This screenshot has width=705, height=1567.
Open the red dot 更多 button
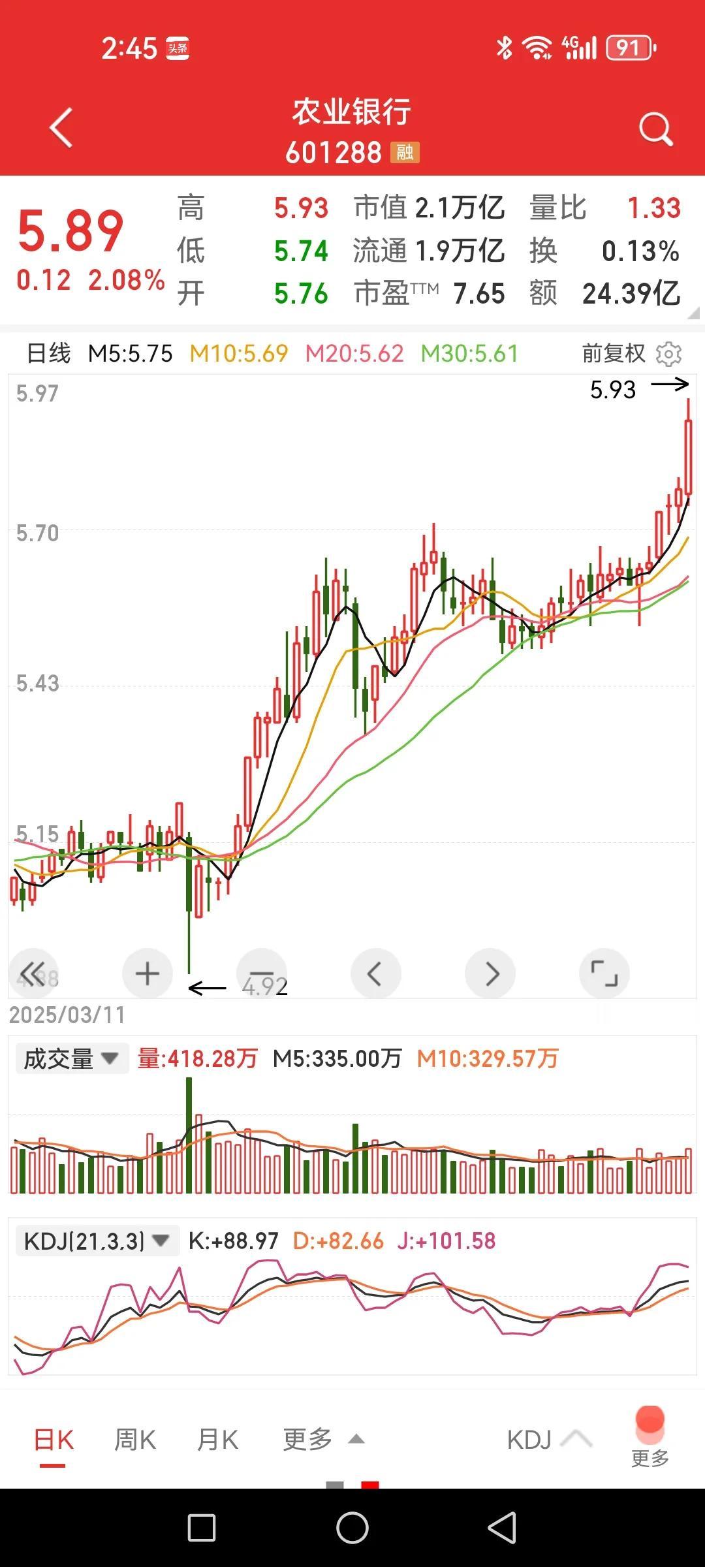pyautogui.click(x=650, y=1436)
